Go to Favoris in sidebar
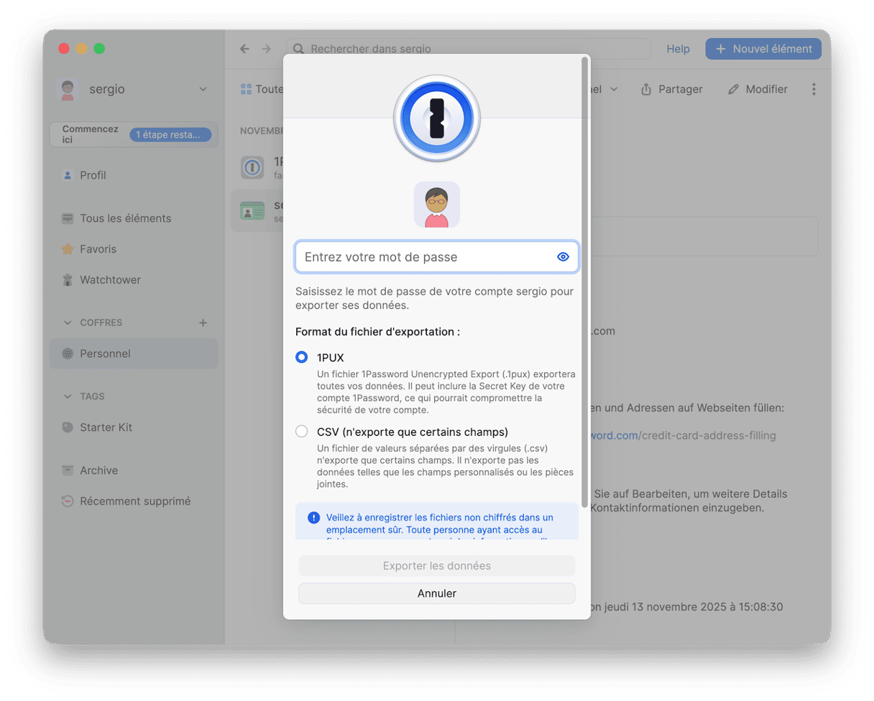This screenshot has height=701, width=874. [98, 249]
